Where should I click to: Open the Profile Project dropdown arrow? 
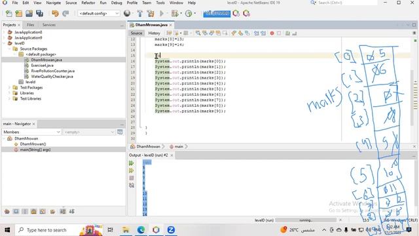tap(195, 13)
